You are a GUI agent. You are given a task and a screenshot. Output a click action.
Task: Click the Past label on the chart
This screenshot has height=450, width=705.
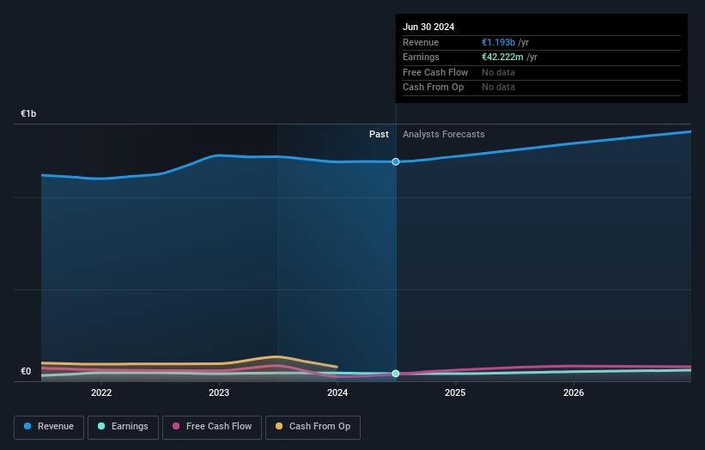point(379,135)
